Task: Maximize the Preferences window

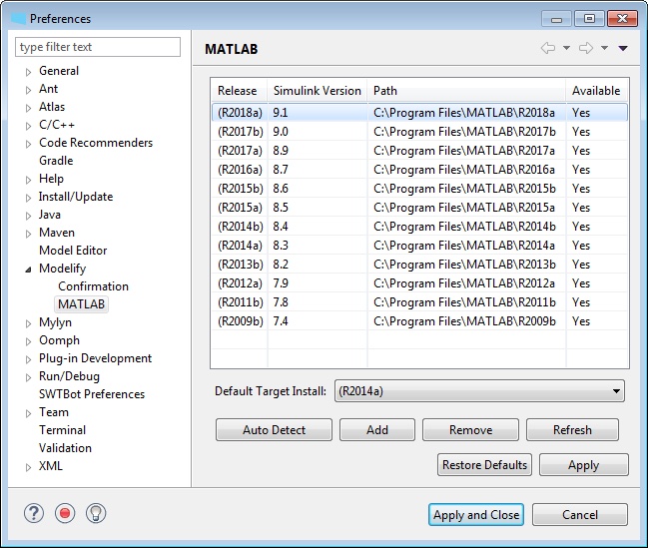Action: [x=589, y=19]
